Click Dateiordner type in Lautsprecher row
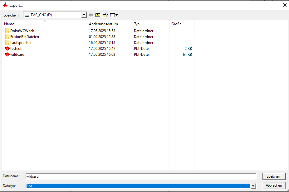The image size is (289, 192). [144, 42]
